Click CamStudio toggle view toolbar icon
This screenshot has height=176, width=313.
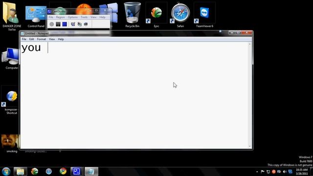(x=73, y=24)
